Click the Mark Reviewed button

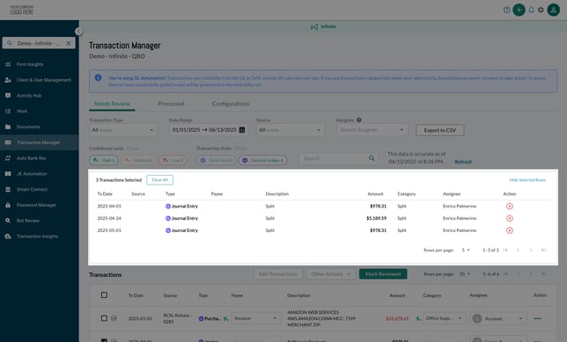(383, 274)
